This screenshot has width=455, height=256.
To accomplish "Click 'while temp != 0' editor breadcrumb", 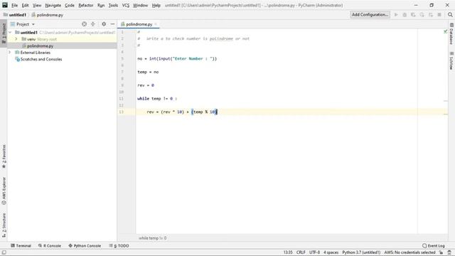I will [x=153, y=238].
